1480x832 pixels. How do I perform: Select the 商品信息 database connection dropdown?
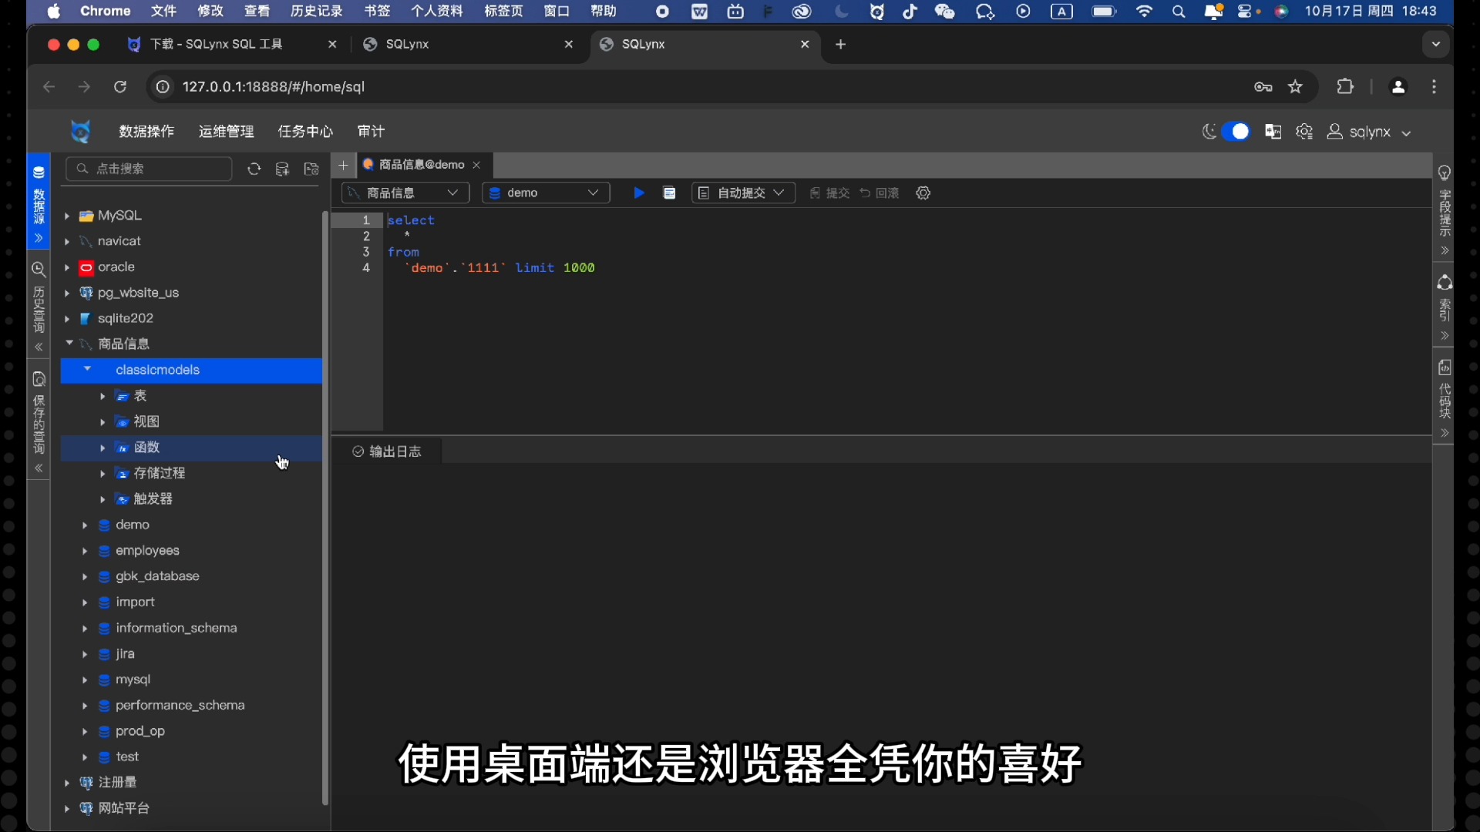point(405,193)
